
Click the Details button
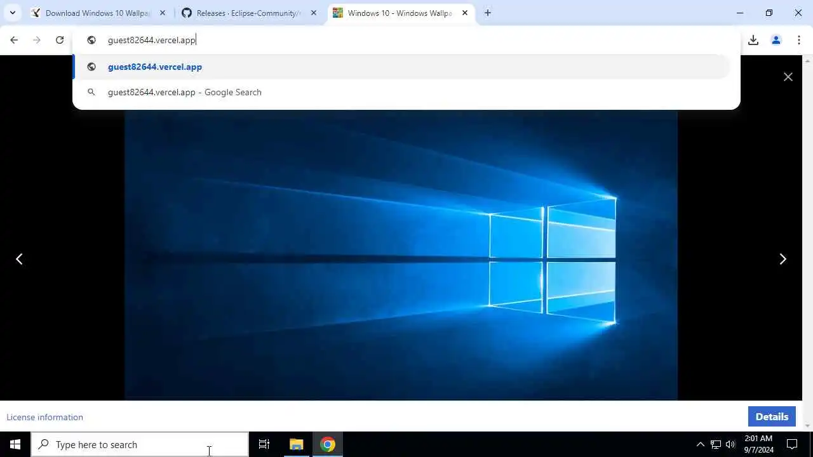772,417
